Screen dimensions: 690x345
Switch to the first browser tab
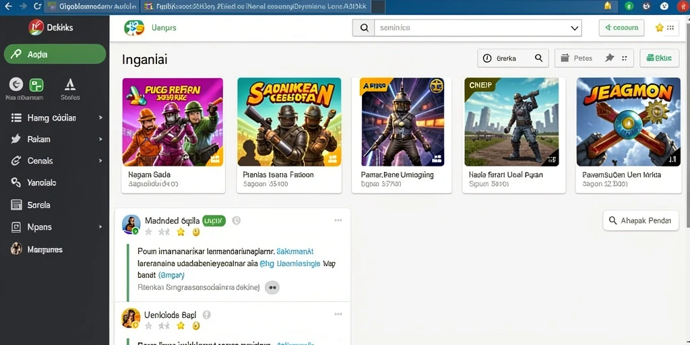pyautogui.click(x=92, y=6)
